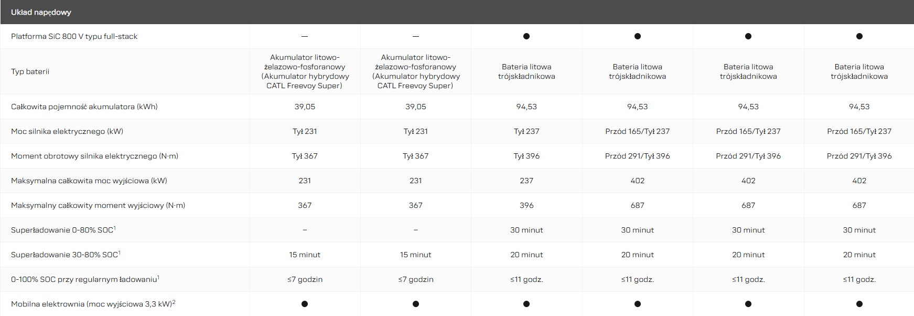Click the Platforma SiC 800 V typu full-stack label
The width and height of the screenshot is (914, 316).
pyautogui.click(x=74, y=36)
